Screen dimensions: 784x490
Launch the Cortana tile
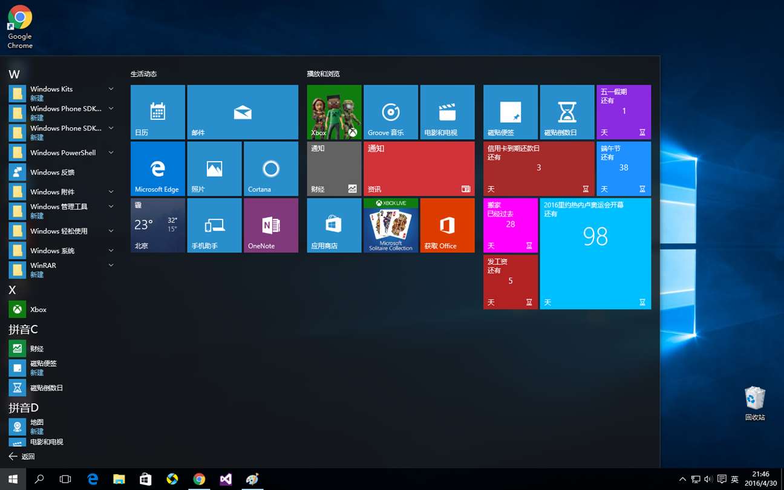pyautogui.click(x=271, y=169)
